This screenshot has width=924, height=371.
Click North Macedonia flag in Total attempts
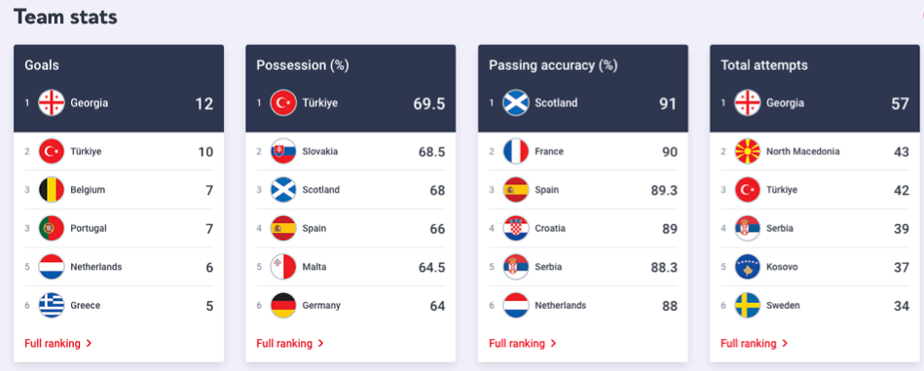click(747, 151)
